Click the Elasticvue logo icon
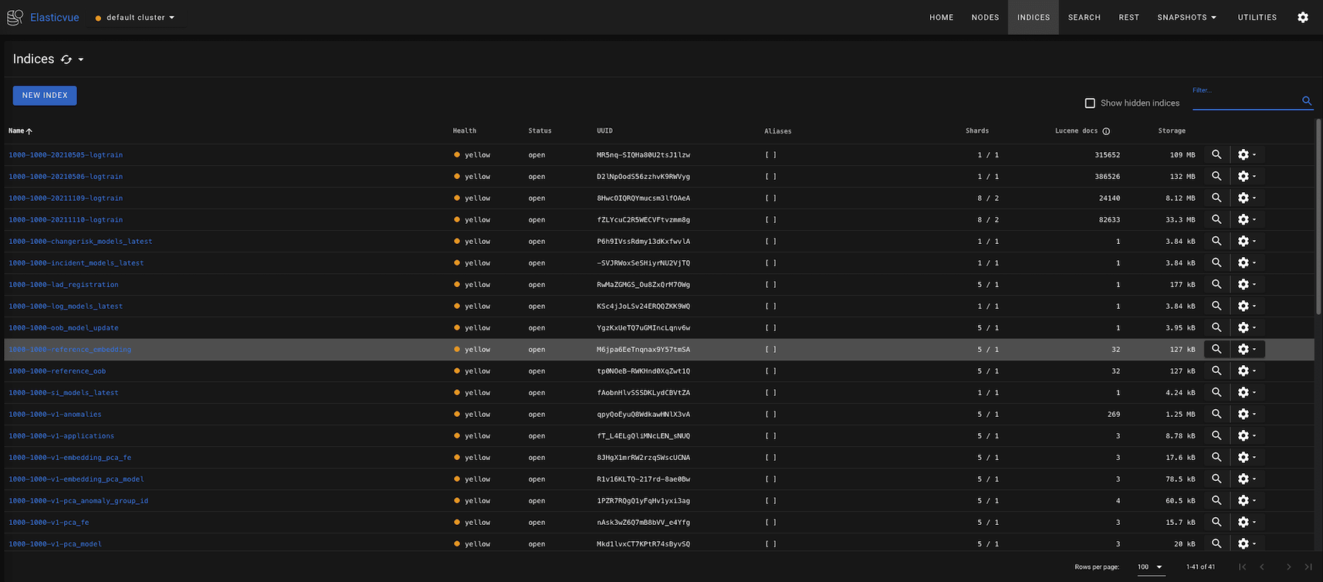1323x582 pixels. 15,17
